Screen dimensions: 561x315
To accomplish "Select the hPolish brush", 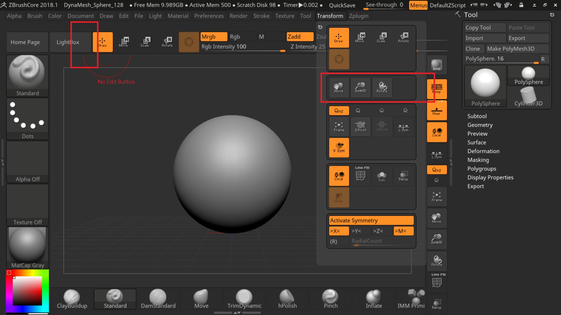I will [287, 299].
